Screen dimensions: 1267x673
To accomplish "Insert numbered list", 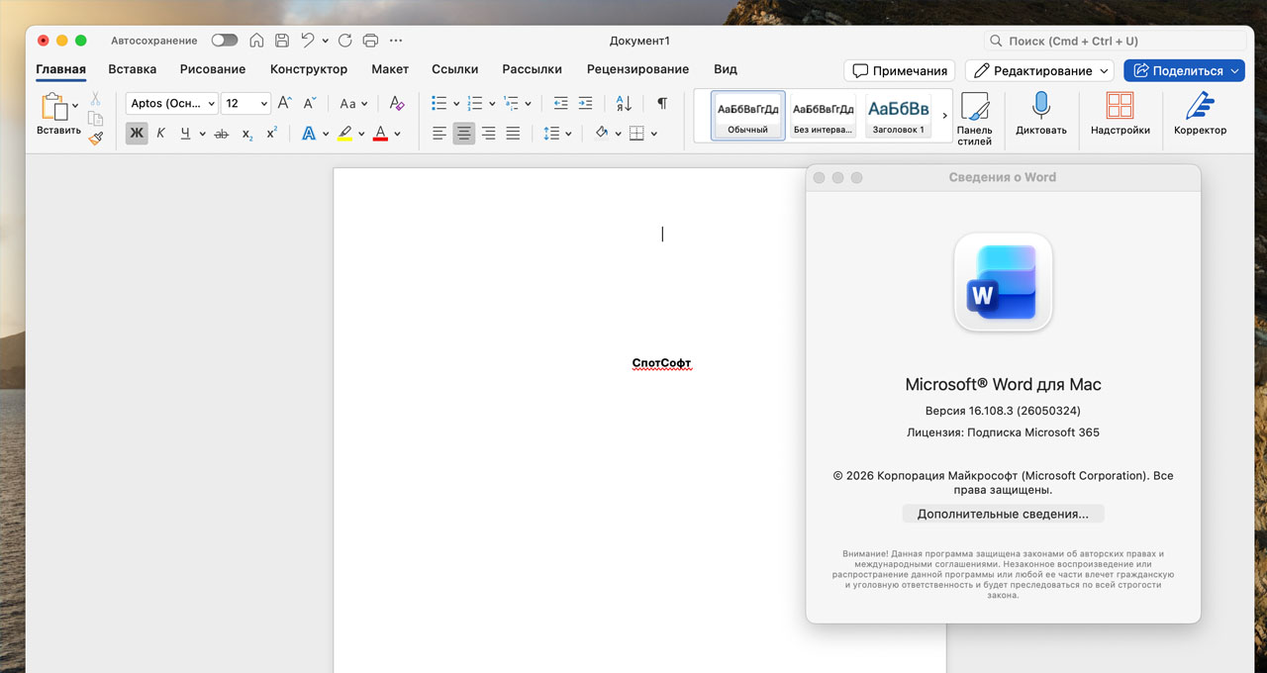I will tap(475, 103).
